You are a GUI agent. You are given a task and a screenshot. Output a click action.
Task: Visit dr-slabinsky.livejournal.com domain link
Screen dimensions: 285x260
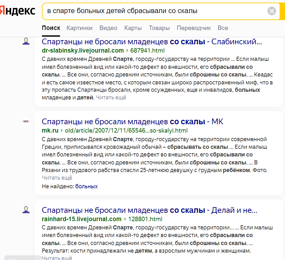coord(83,50)
